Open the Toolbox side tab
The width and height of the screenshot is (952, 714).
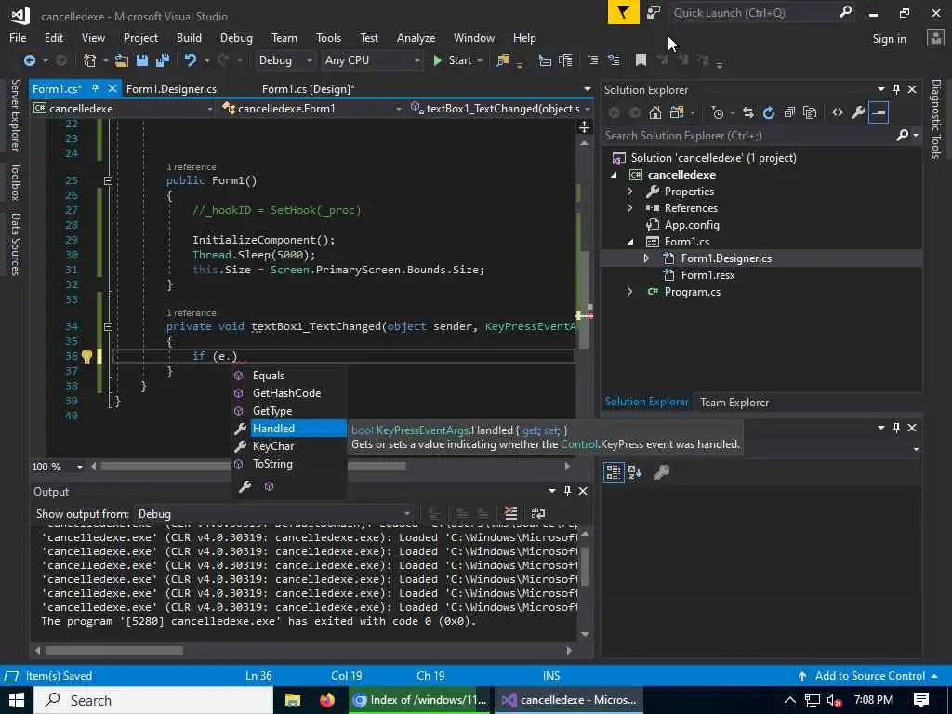point(15,181)
